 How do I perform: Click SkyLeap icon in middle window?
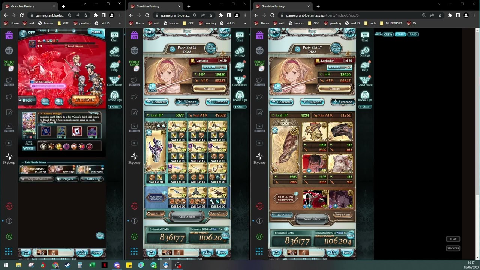134,158
